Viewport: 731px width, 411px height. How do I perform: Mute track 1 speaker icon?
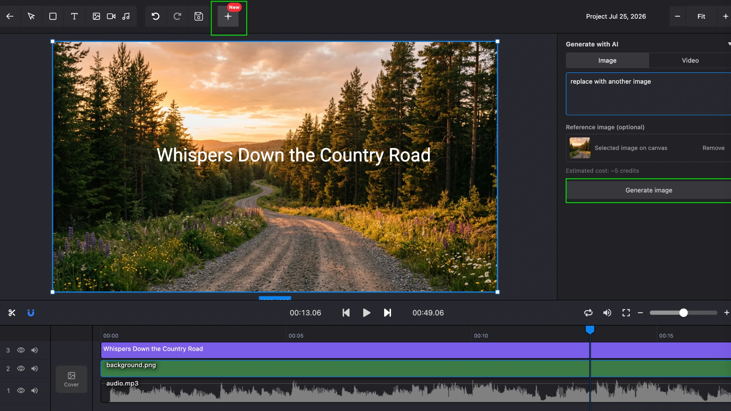(x=34, y=390)
